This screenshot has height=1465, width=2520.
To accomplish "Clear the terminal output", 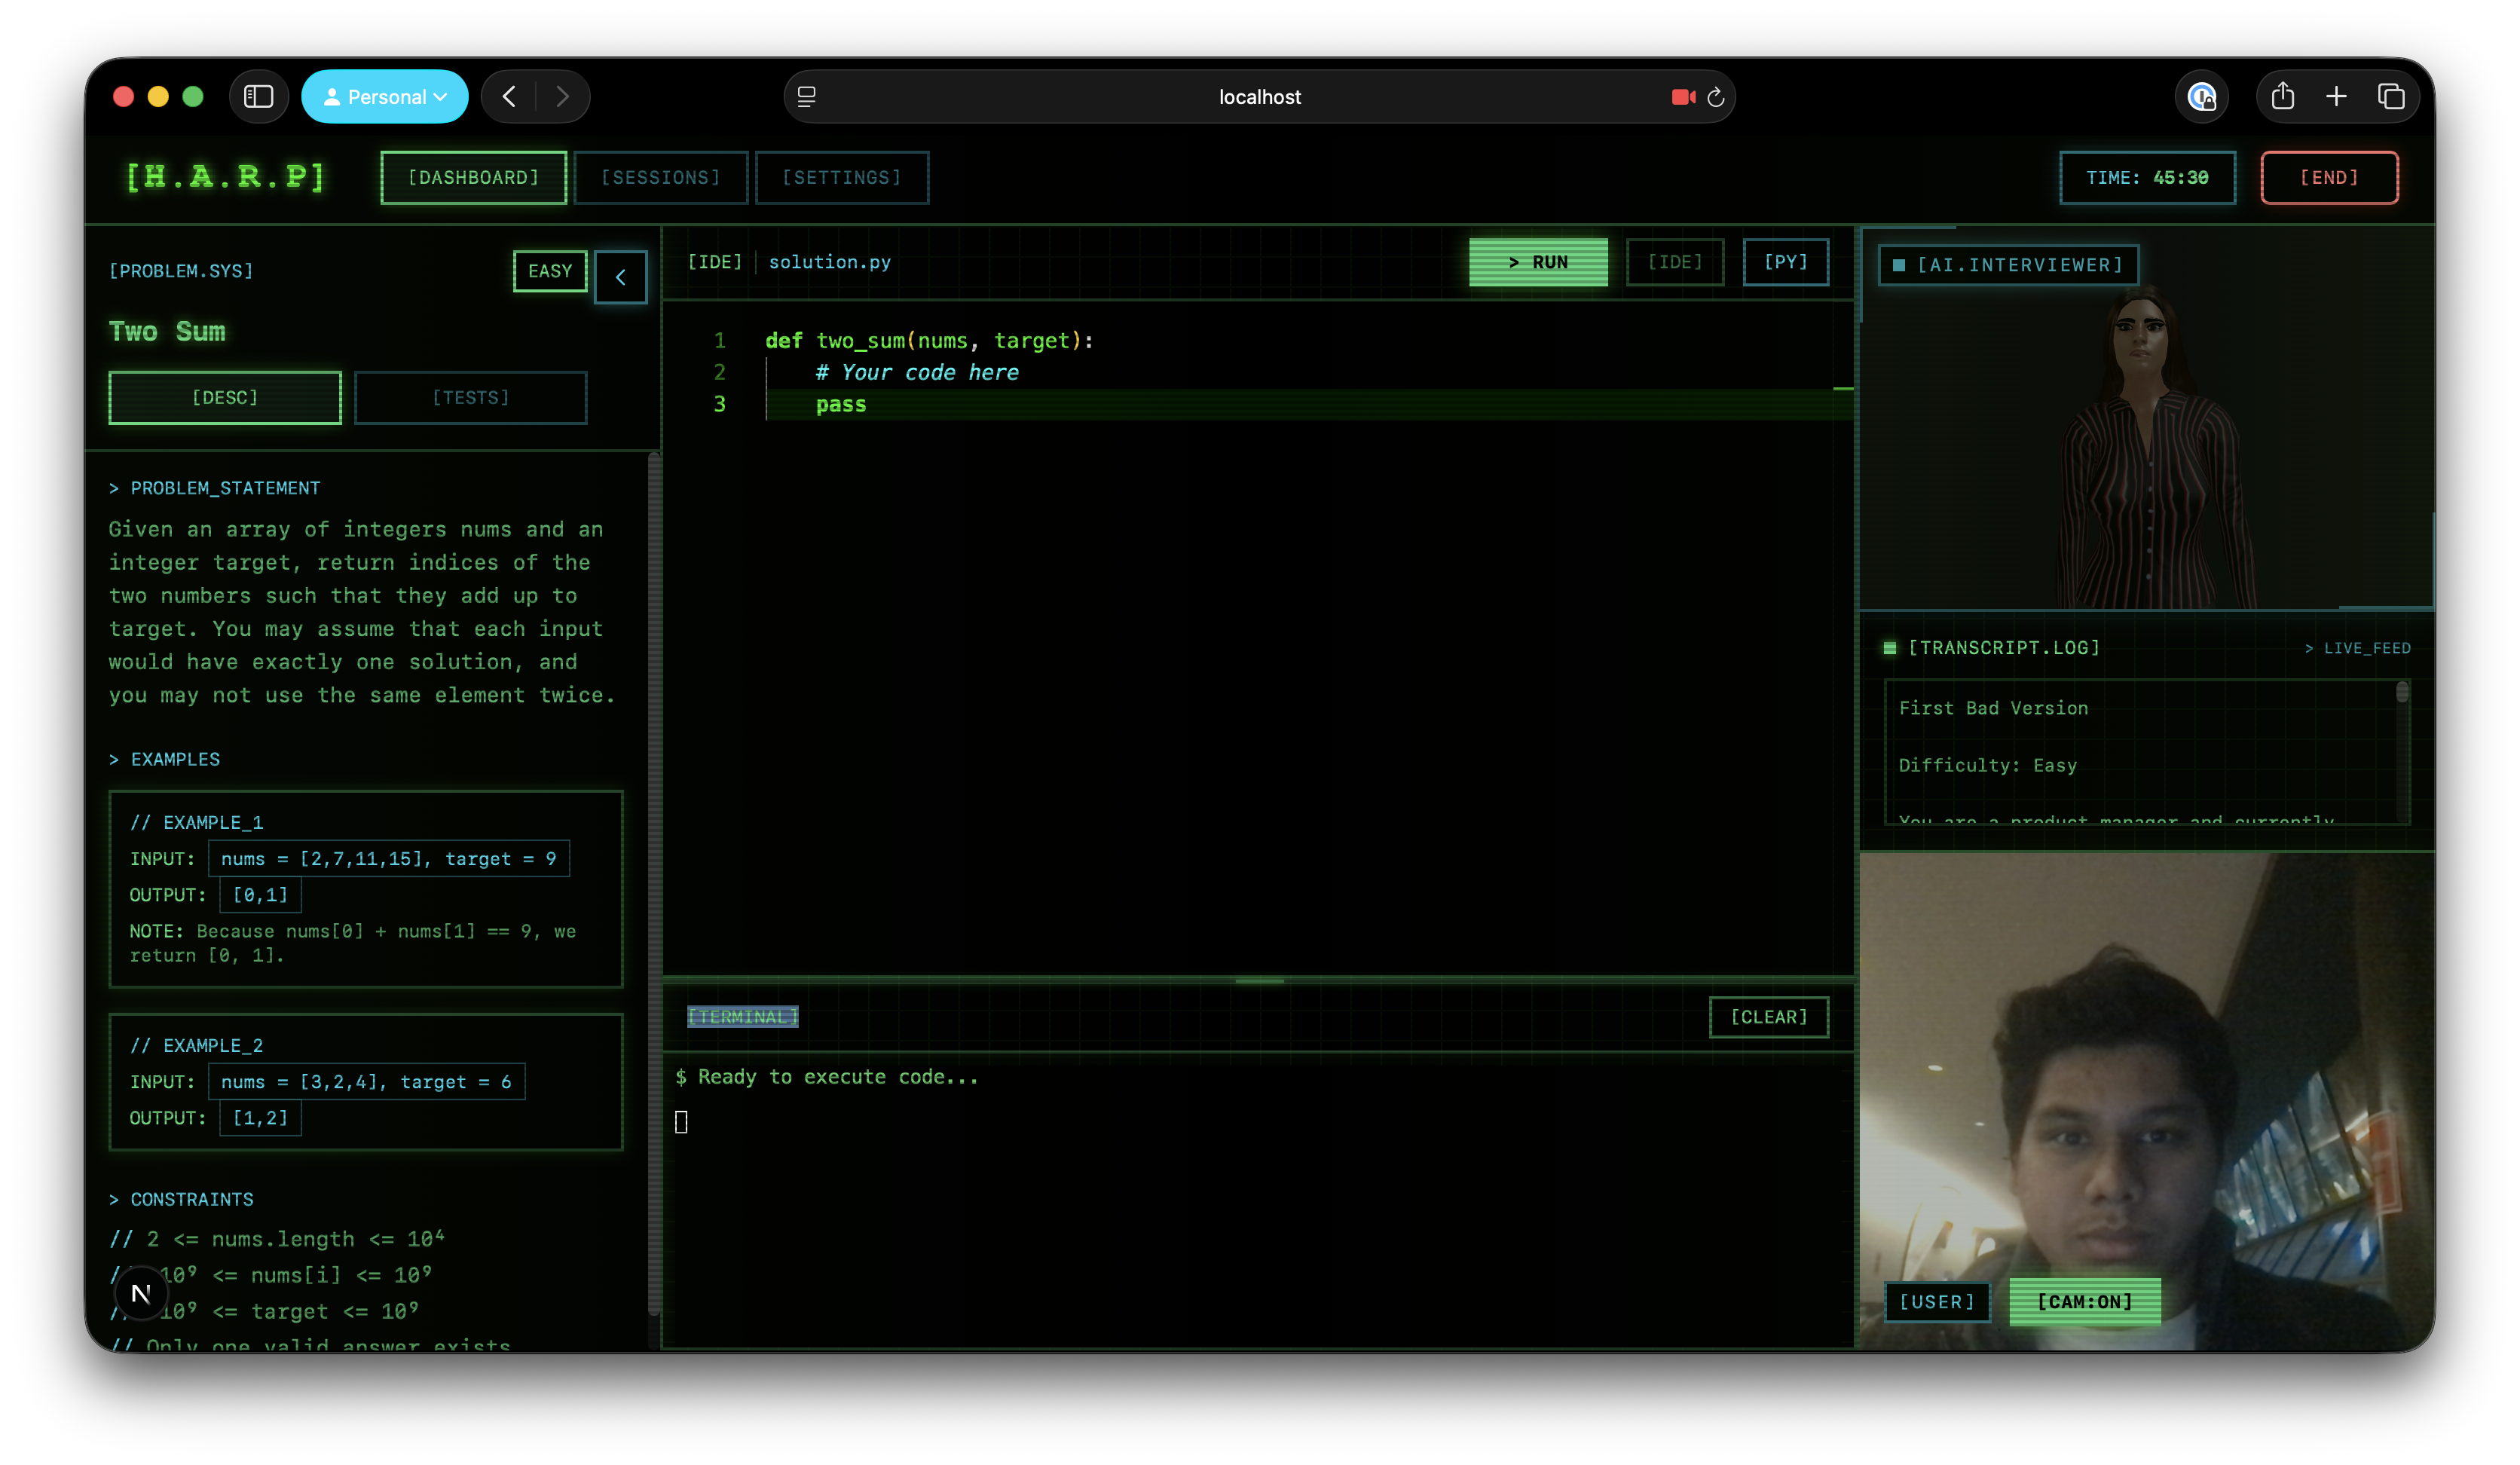I will pos(1768,1016).
